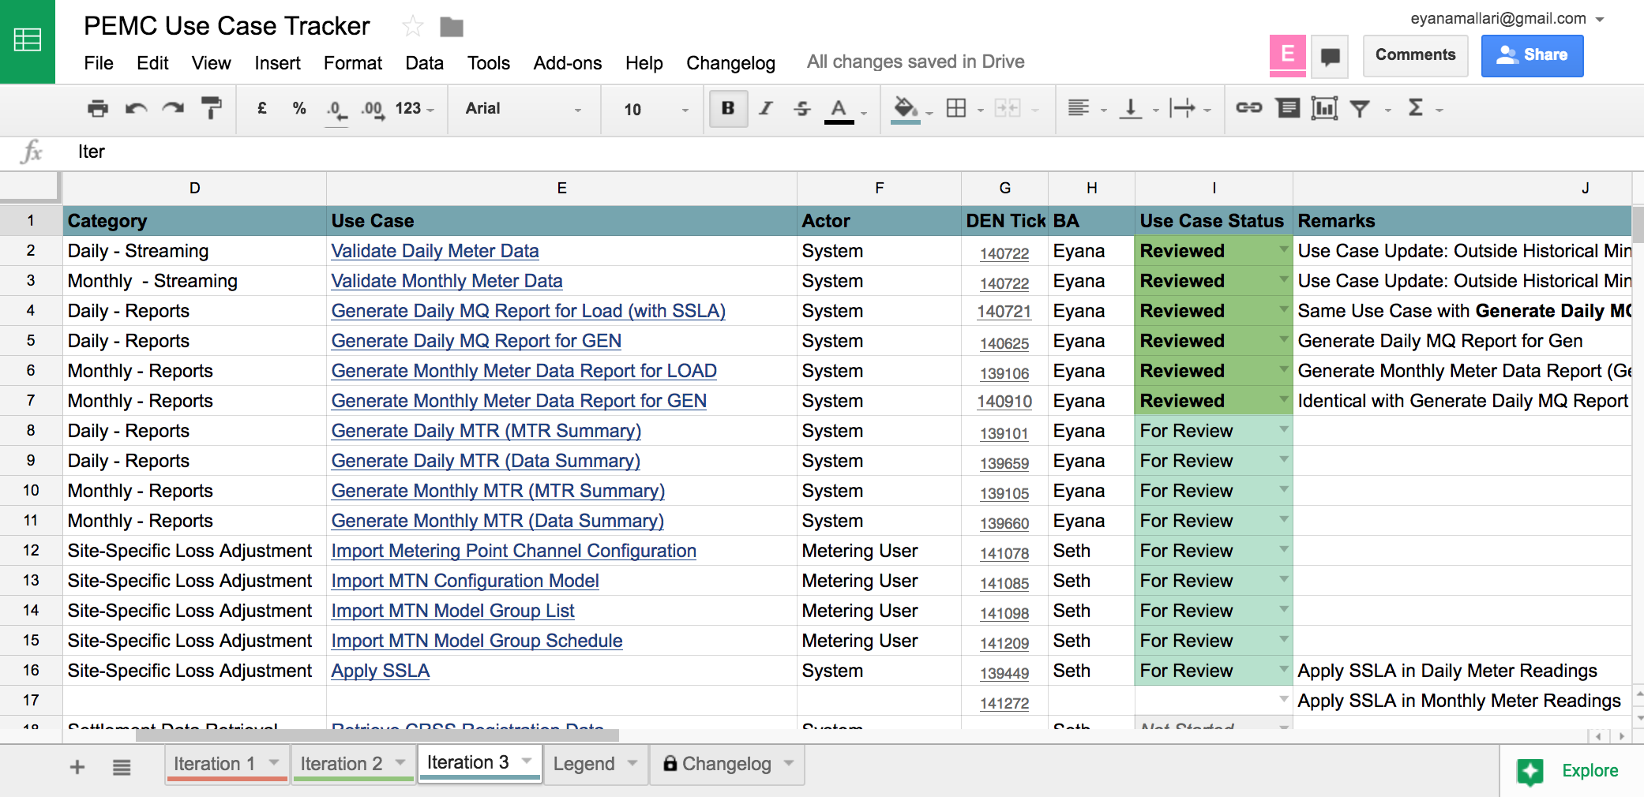Insert a comment from toolbar
Image resolution: width=1644 pixels, height=797 pixels.
[x=1288, y=108]
